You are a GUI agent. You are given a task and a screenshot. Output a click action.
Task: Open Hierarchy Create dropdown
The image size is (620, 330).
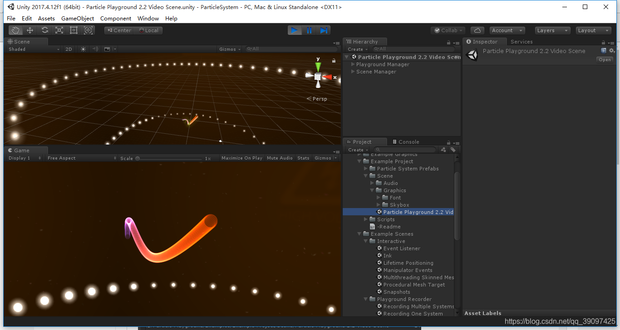click(358, 49)
